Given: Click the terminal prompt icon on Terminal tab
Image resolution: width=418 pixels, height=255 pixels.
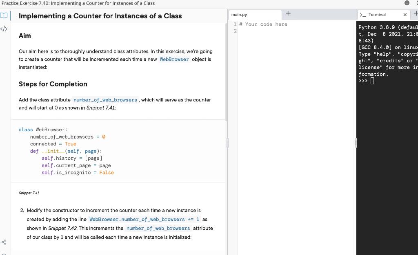Looking at the screenshot, I should (363, 15).
